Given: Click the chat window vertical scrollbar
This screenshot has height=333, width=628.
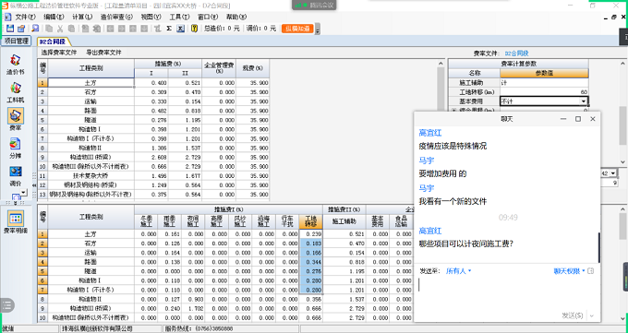Looking at the screenshot, I should (x=598, y=247).
